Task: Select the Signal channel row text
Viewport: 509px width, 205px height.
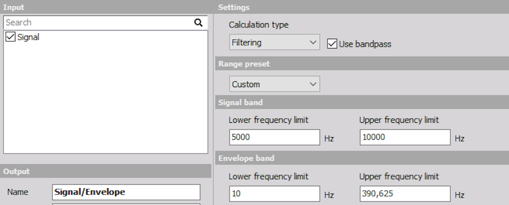Action: (28, 37)
